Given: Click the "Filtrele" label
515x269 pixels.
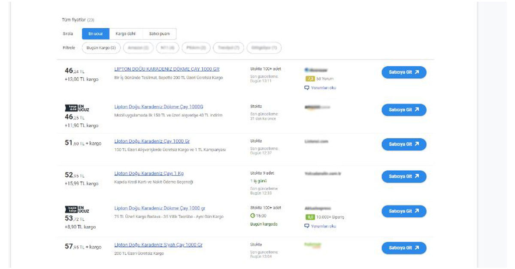Looking at the screenshot, I should (69, 48).
